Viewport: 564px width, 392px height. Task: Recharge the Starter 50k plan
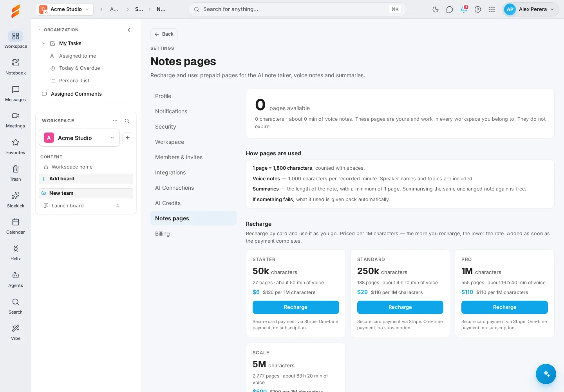[x=296, y=307]
